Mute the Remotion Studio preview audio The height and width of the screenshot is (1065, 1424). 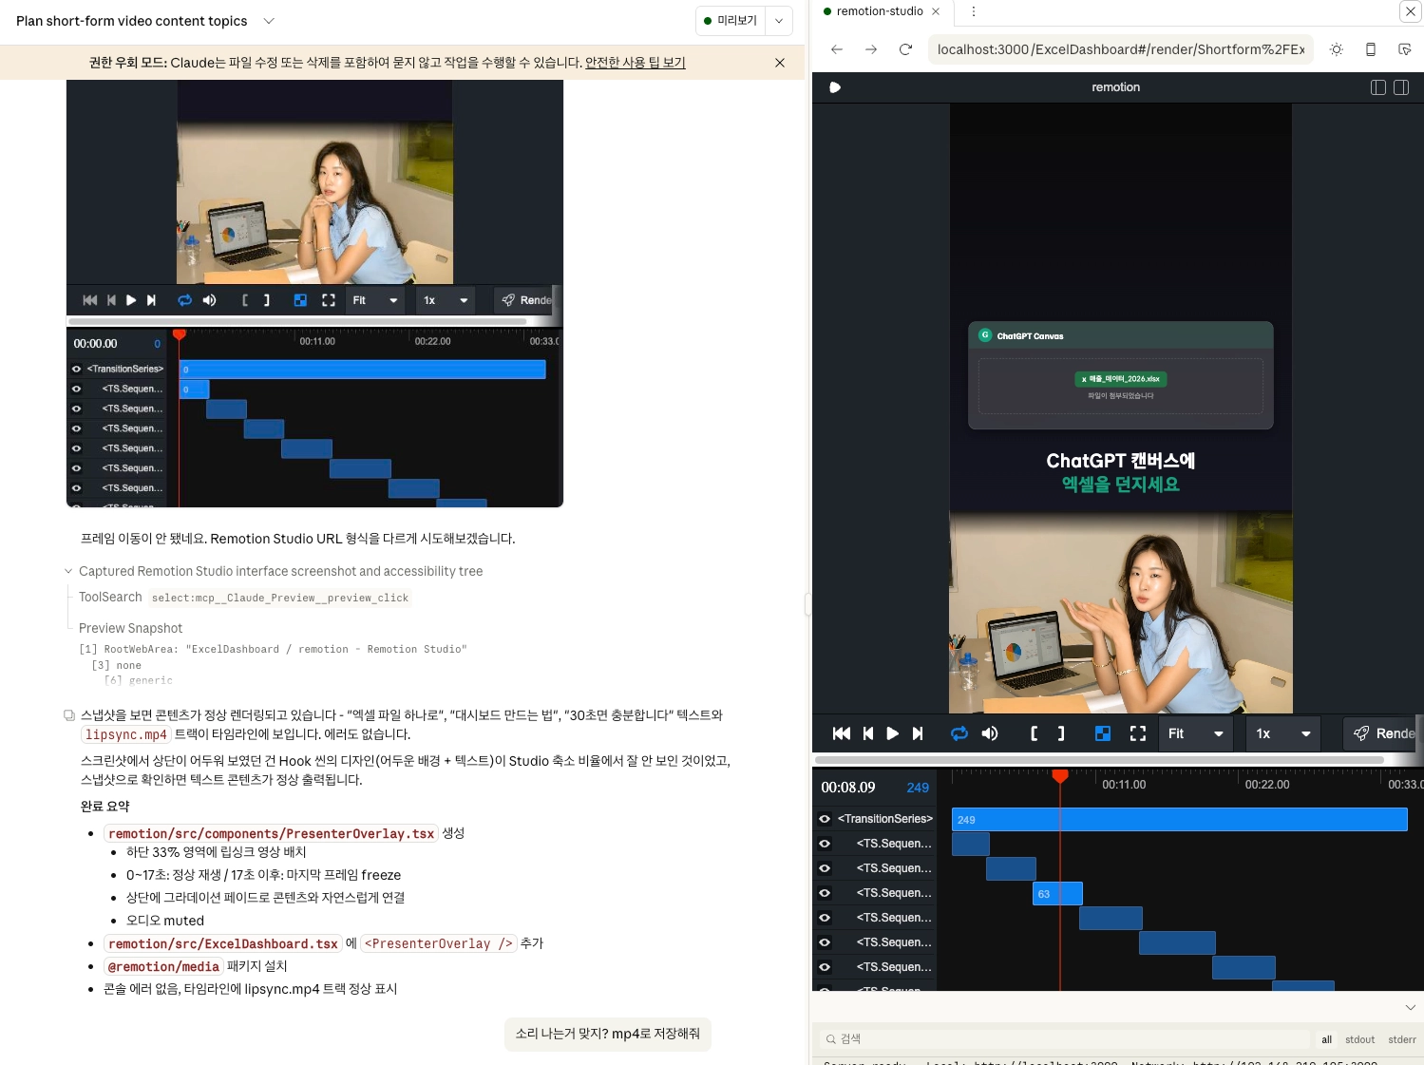(990, 733)
